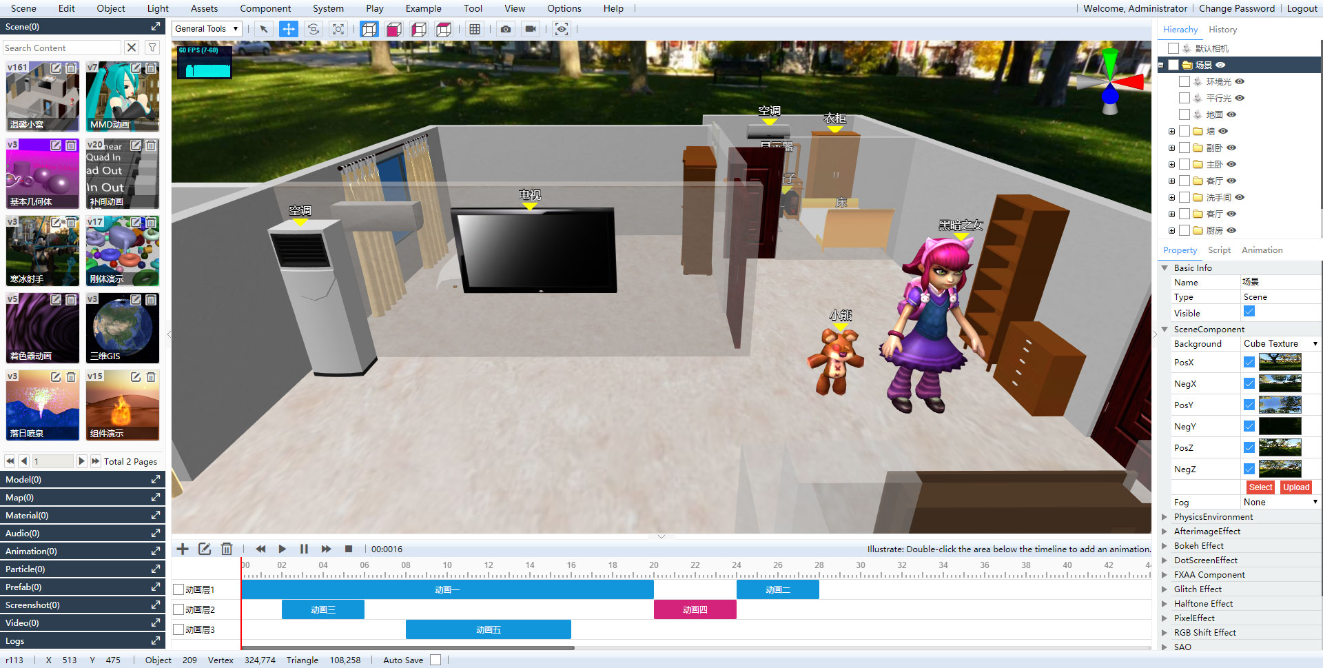The width and height of the screenshot is (1323, 668).
Task: Go to the next scene page
Action: coord(81,461)
